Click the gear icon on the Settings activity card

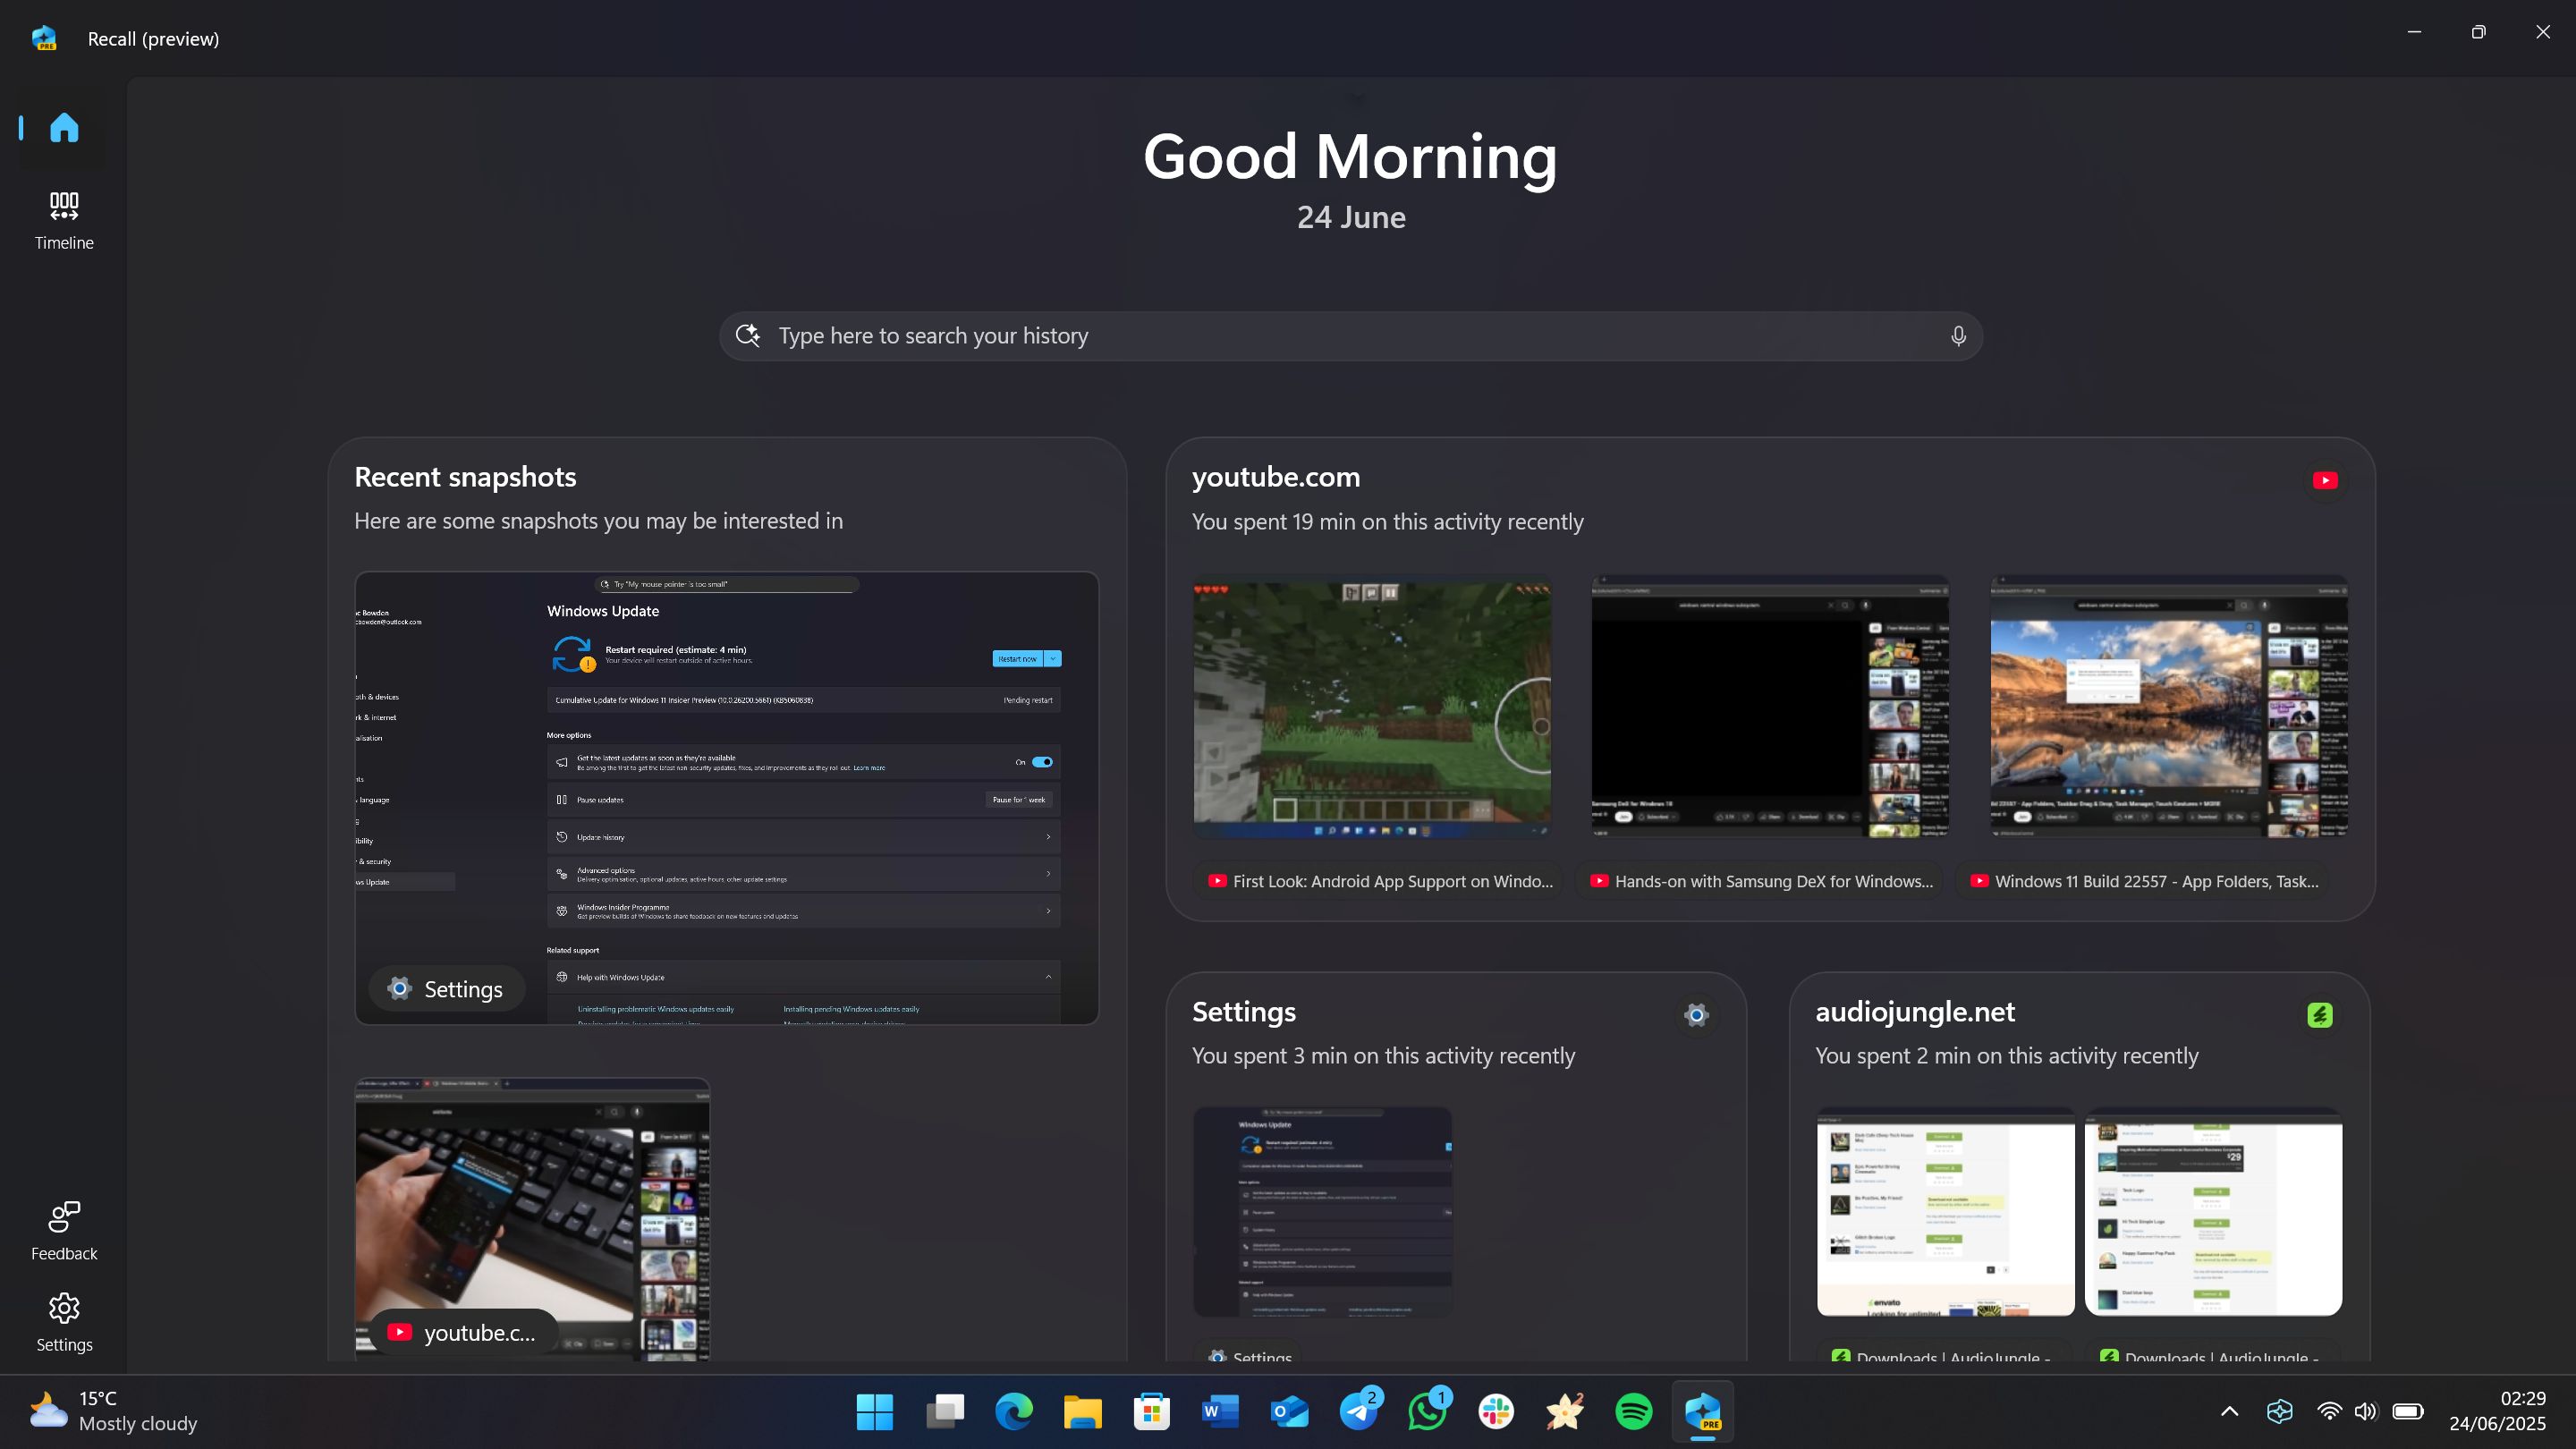coord(1696,1014)
